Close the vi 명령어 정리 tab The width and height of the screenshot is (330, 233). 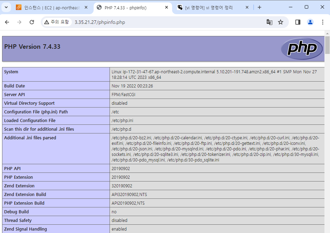[x=247, y=7]
